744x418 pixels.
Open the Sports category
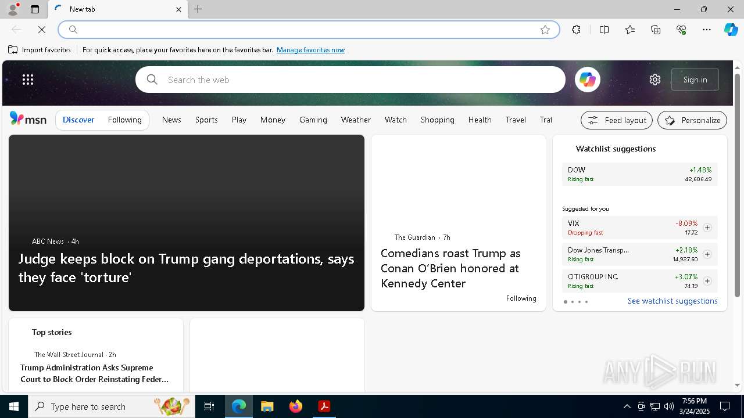[x=206, y=120]
